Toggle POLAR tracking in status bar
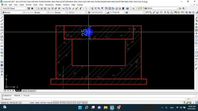Viewport: 198px width, 111px height. coord(50,103)
